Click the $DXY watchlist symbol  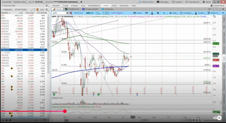pyautogui.click(x=3, y=18)
